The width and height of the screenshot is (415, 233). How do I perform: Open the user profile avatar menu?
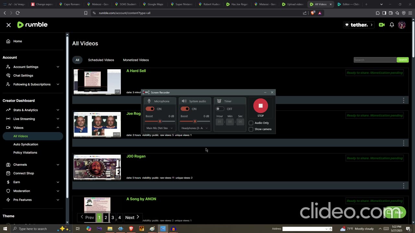(402, 25)
